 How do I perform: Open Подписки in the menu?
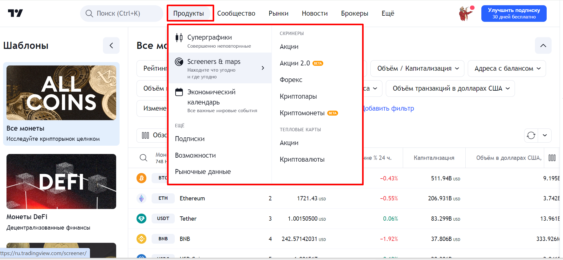[x=190, y=139]
